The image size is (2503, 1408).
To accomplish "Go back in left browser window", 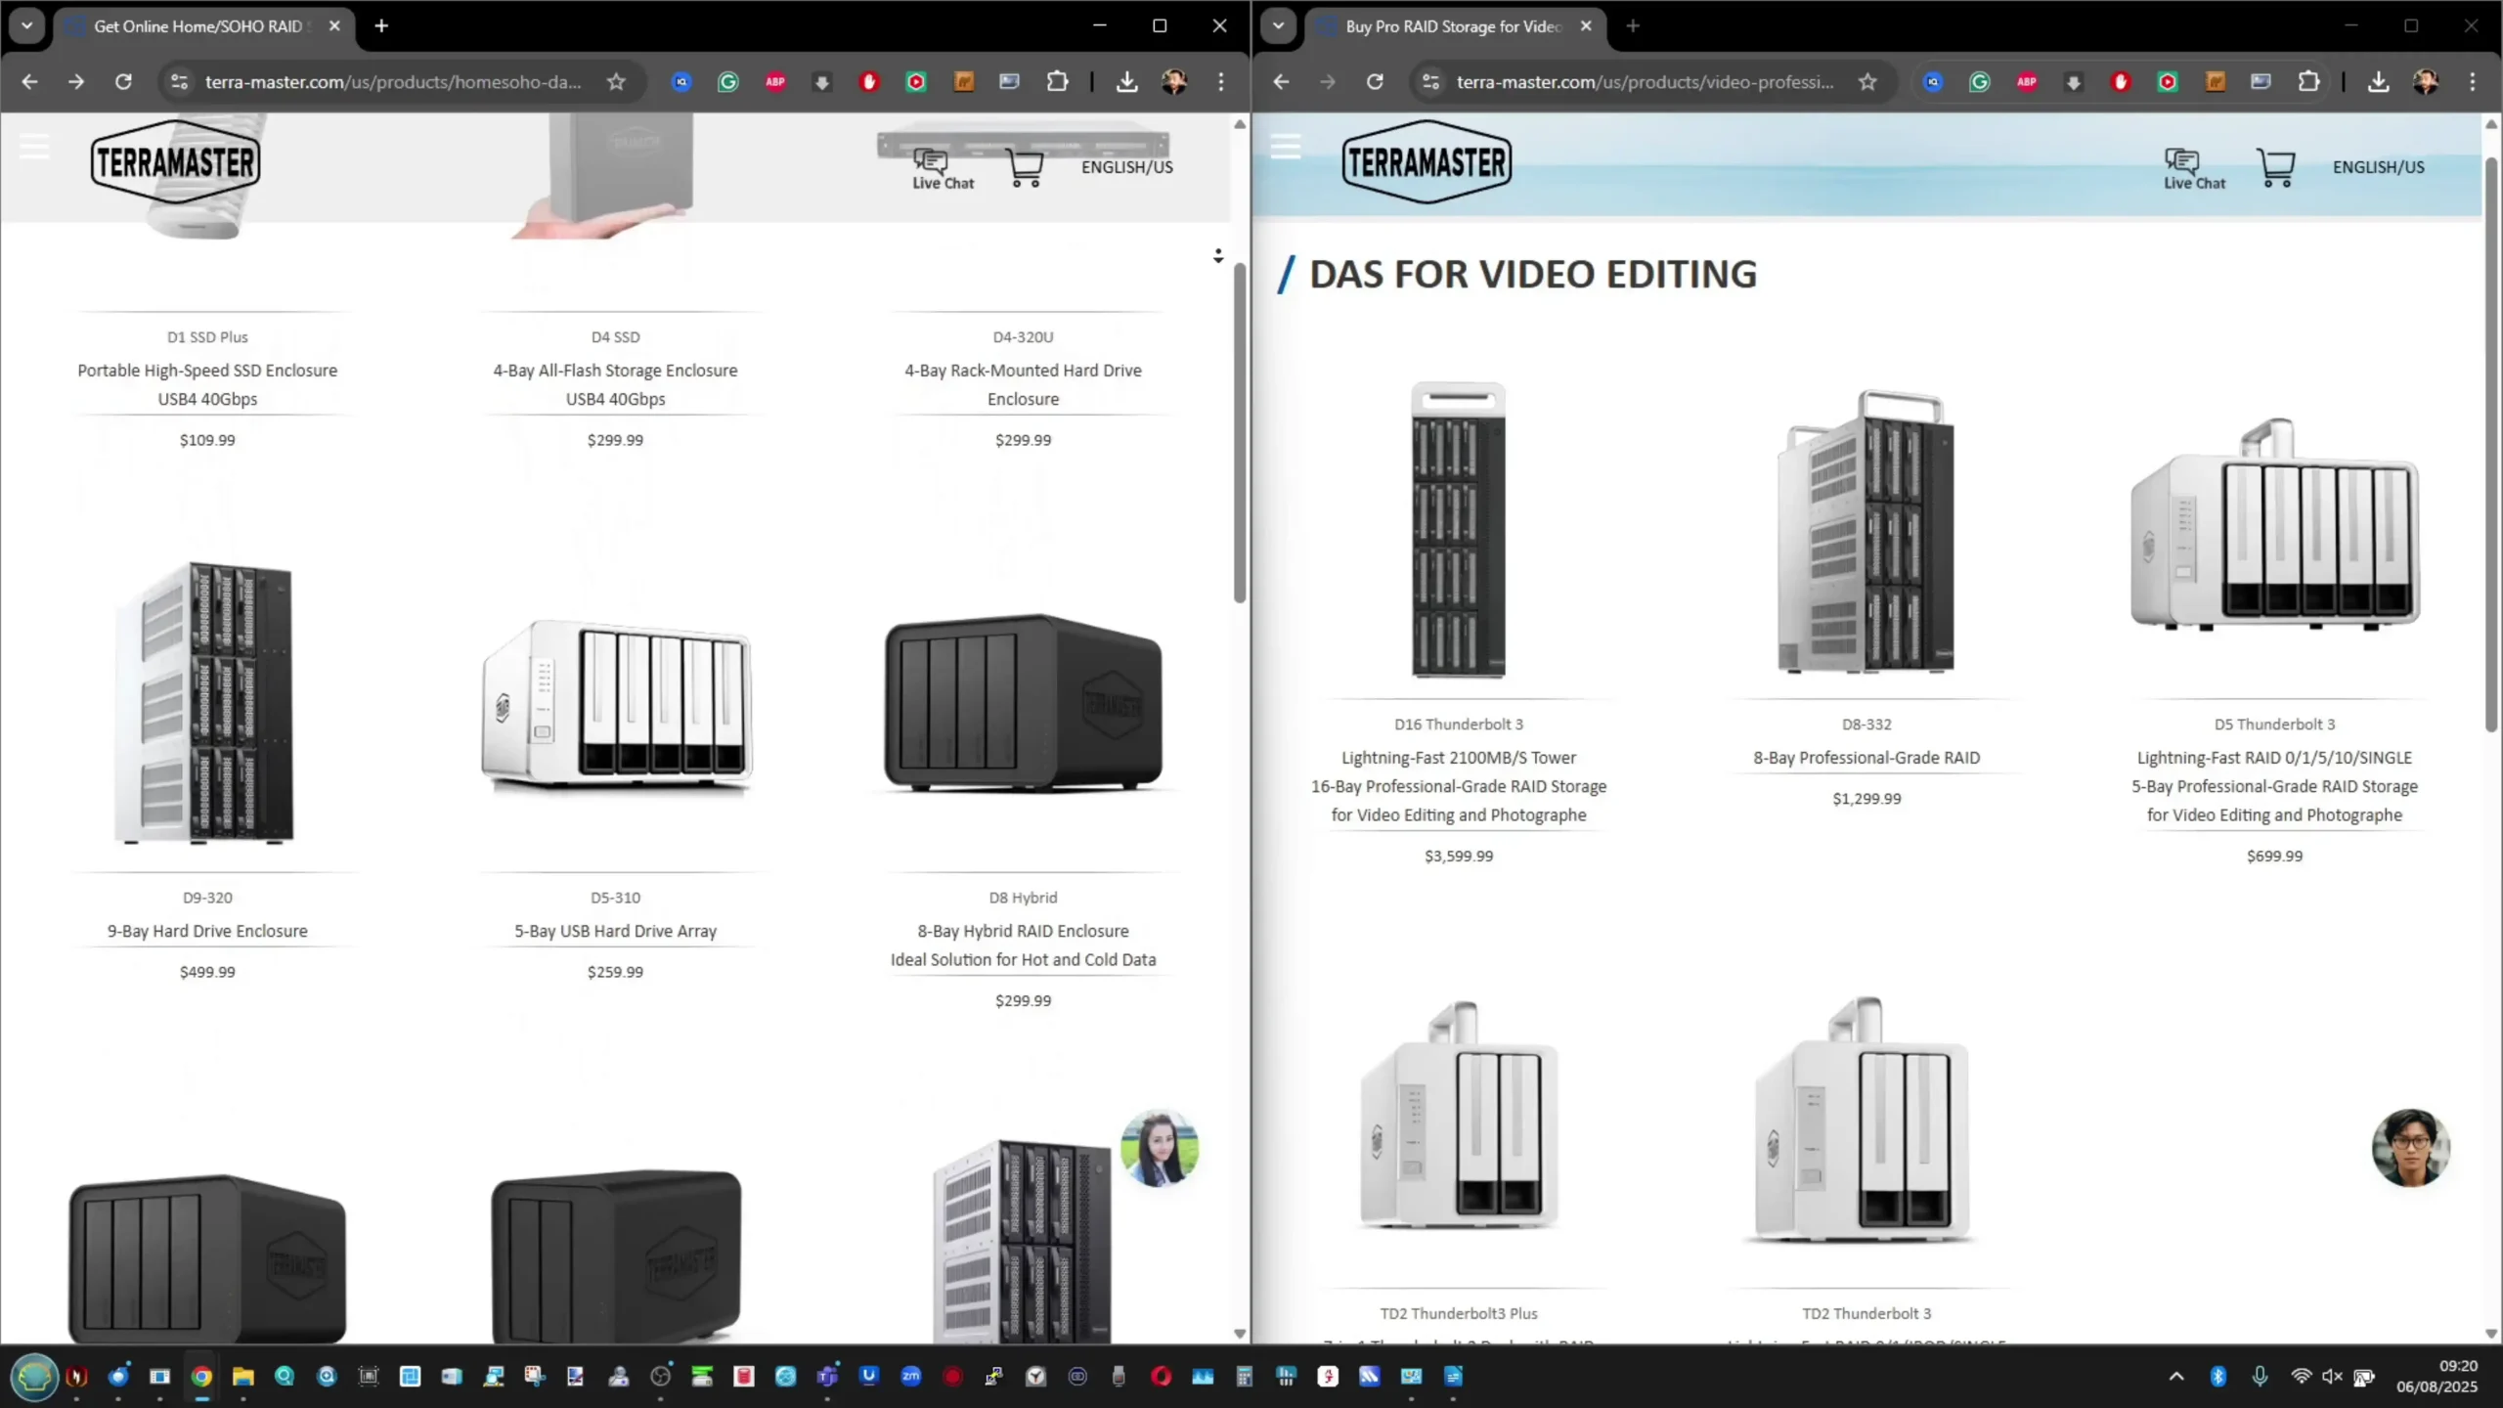I will click(x=29, y=81).
